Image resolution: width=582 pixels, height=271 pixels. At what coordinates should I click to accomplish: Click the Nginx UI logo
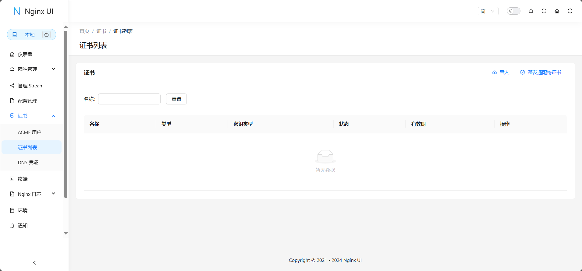click(x=34, y=11)
